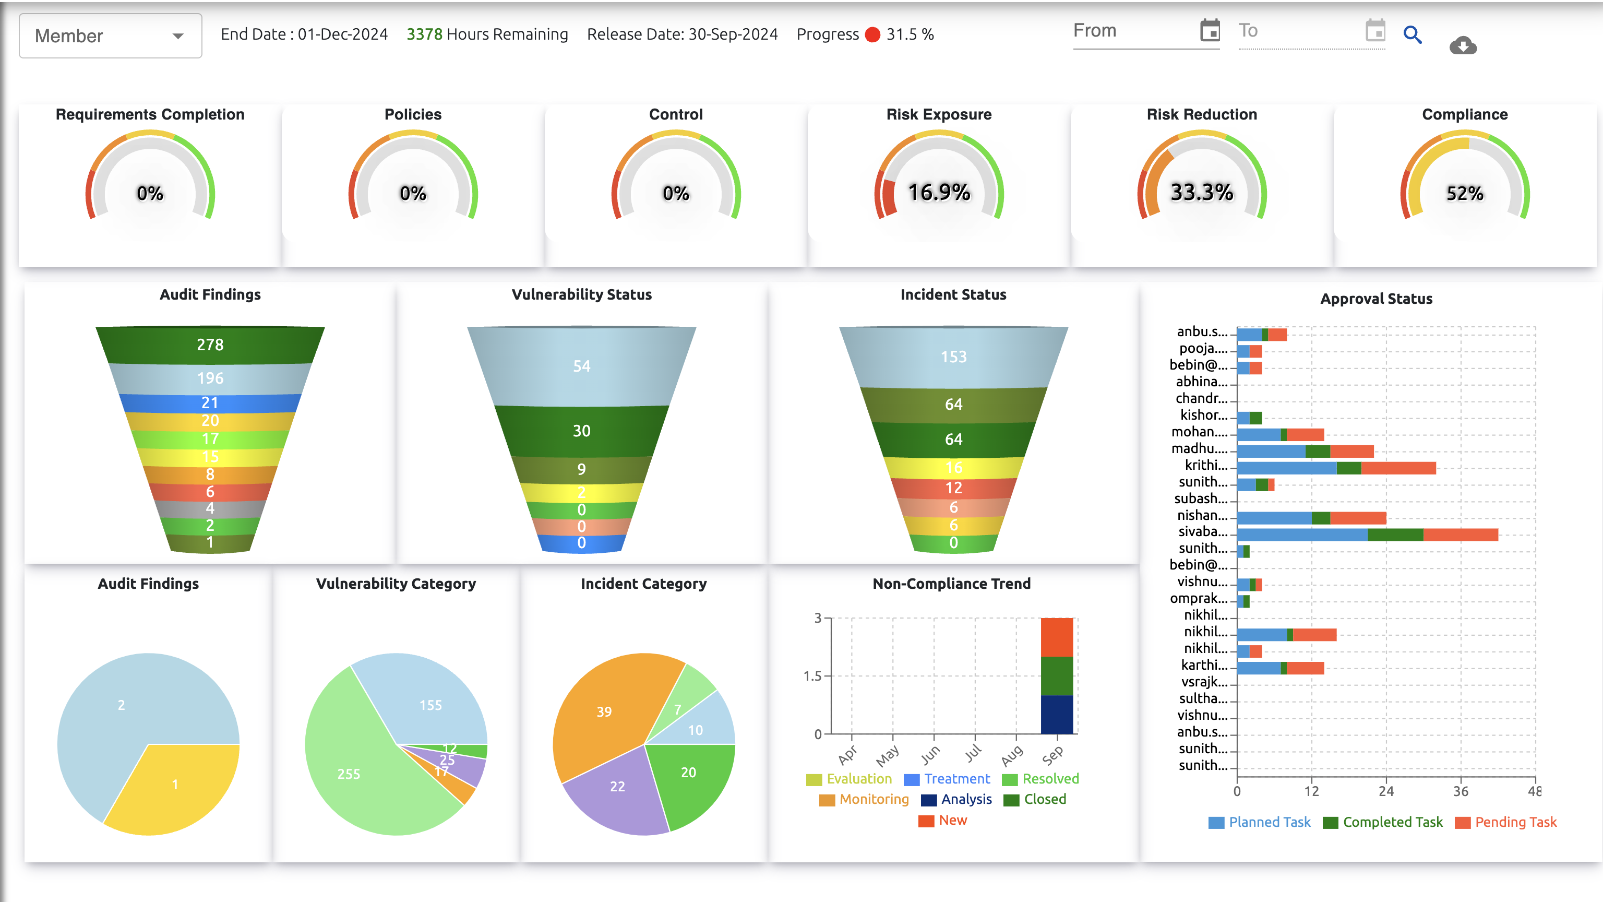1603x902 pixels.
Task: Click the Release Date: 30-Sep-2024 text
Action: 682,34
